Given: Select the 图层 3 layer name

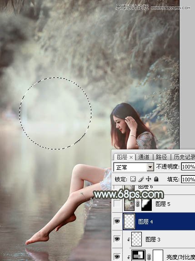Looking at the screenshot, I should coord(153,240).
